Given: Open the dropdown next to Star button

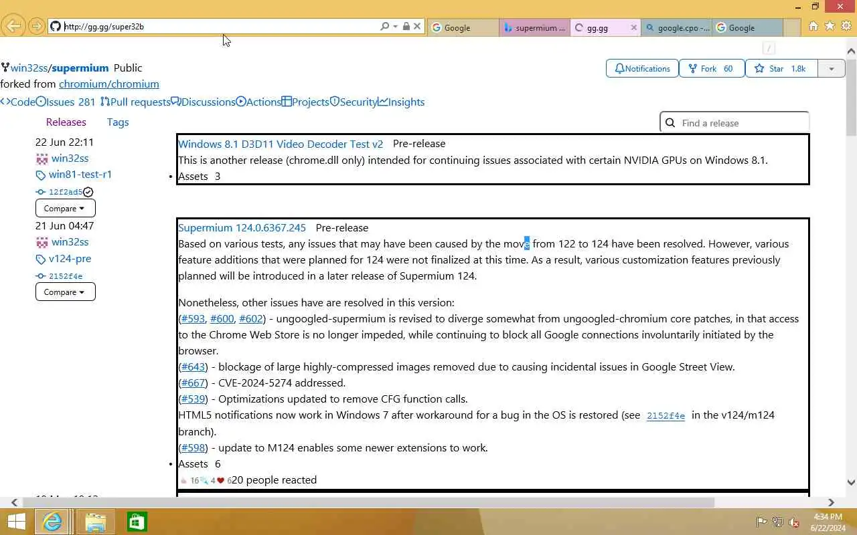Looking at the screenshot, I should pos(831,68).
